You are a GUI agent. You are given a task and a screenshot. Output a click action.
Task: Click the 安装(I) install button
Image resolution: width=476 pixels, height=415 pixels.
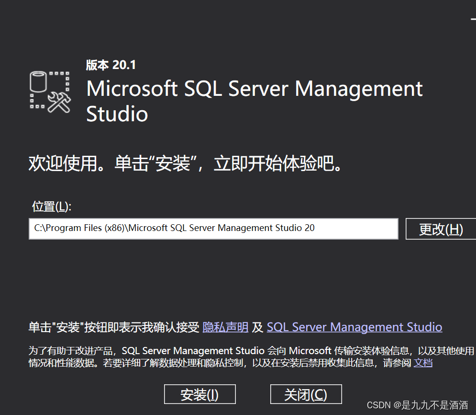tap(200, 394)
